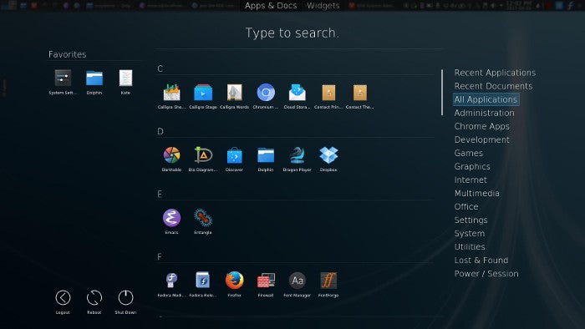Image resolution: width=585 pixels, height=329 pixels.
Task: Open Contact Print app icon
Action: (328, 96)
